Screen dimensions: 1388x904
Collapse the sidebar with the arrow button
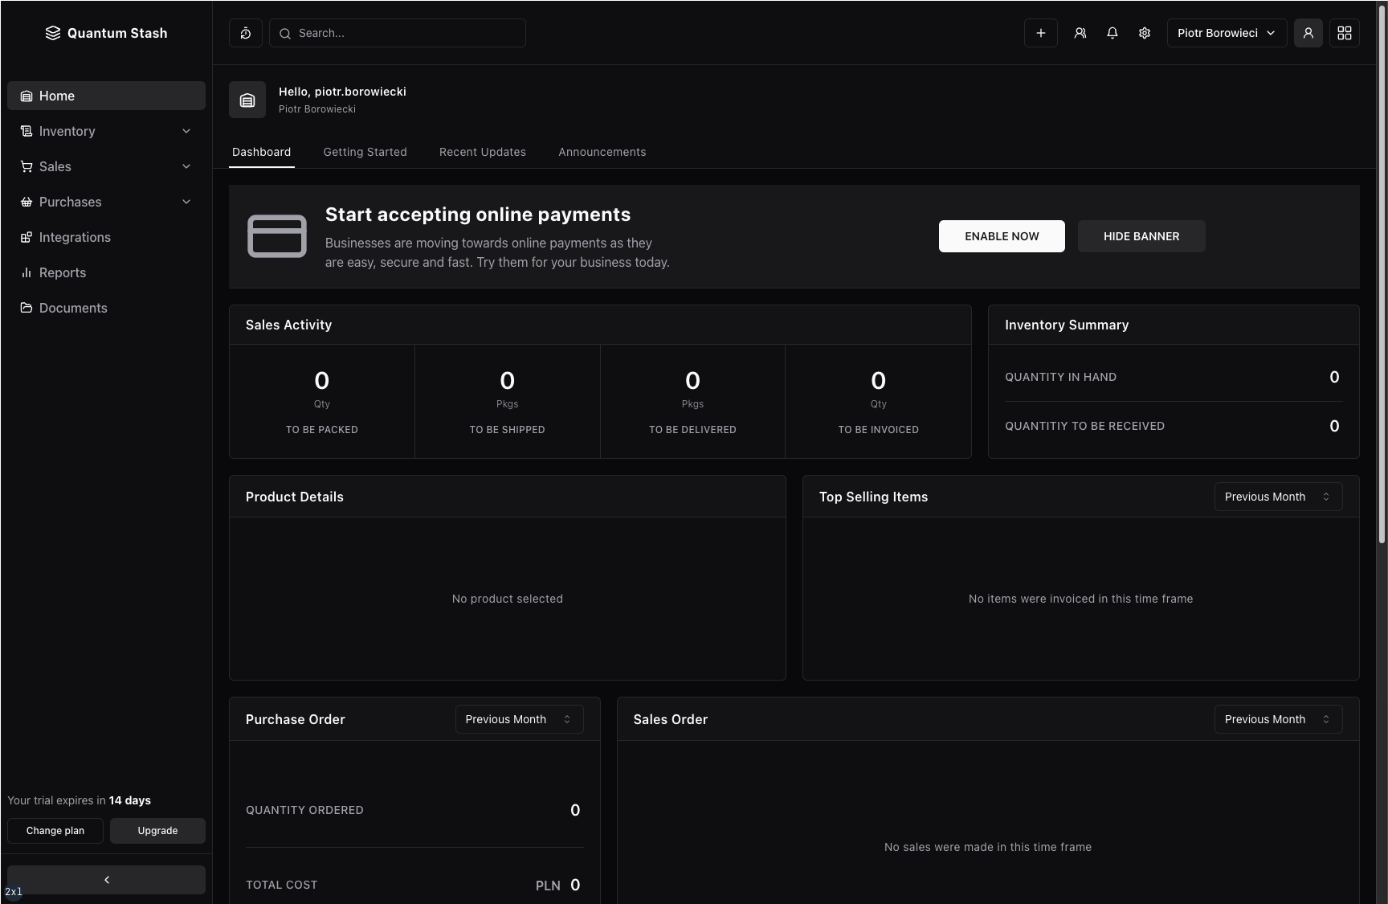tap(106, 880)
